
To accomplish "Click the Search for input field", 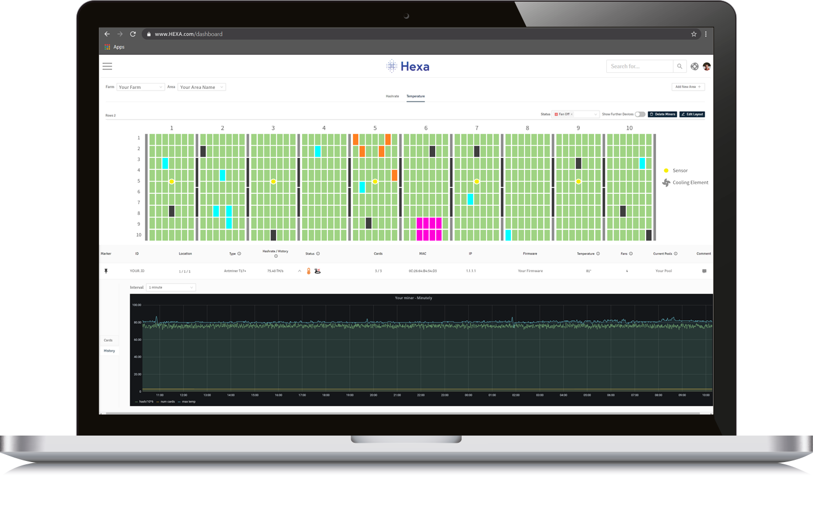I will 639,66.
